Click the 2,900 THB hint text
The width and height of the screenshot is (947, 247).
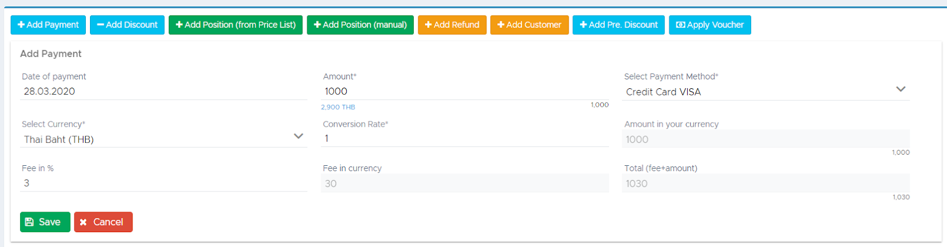point(338,107)
